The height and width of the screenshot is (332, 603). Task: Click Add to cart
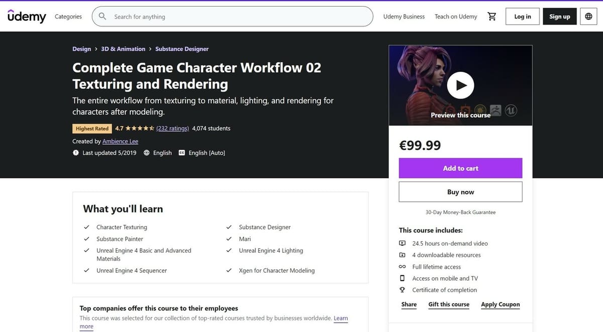click(461, 168)
